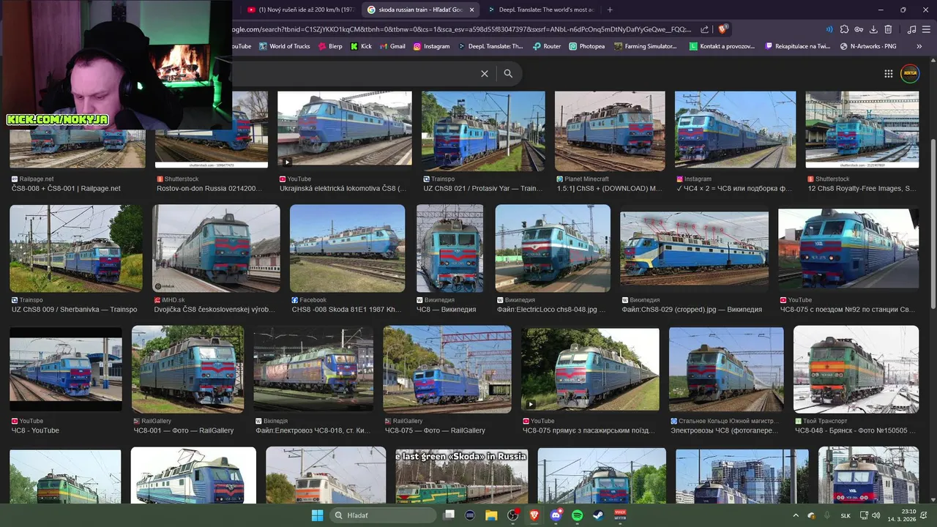This screenshot has height=527, width=937.
Task: Click the share icon in address bar
Action: (x=704, y=29)
